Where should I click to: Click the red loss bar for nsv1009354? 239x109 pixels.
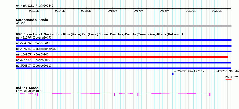click(x=122, y=57)
